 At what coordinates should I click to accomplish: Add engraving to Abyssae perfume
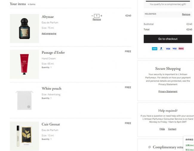click(49, 34)
